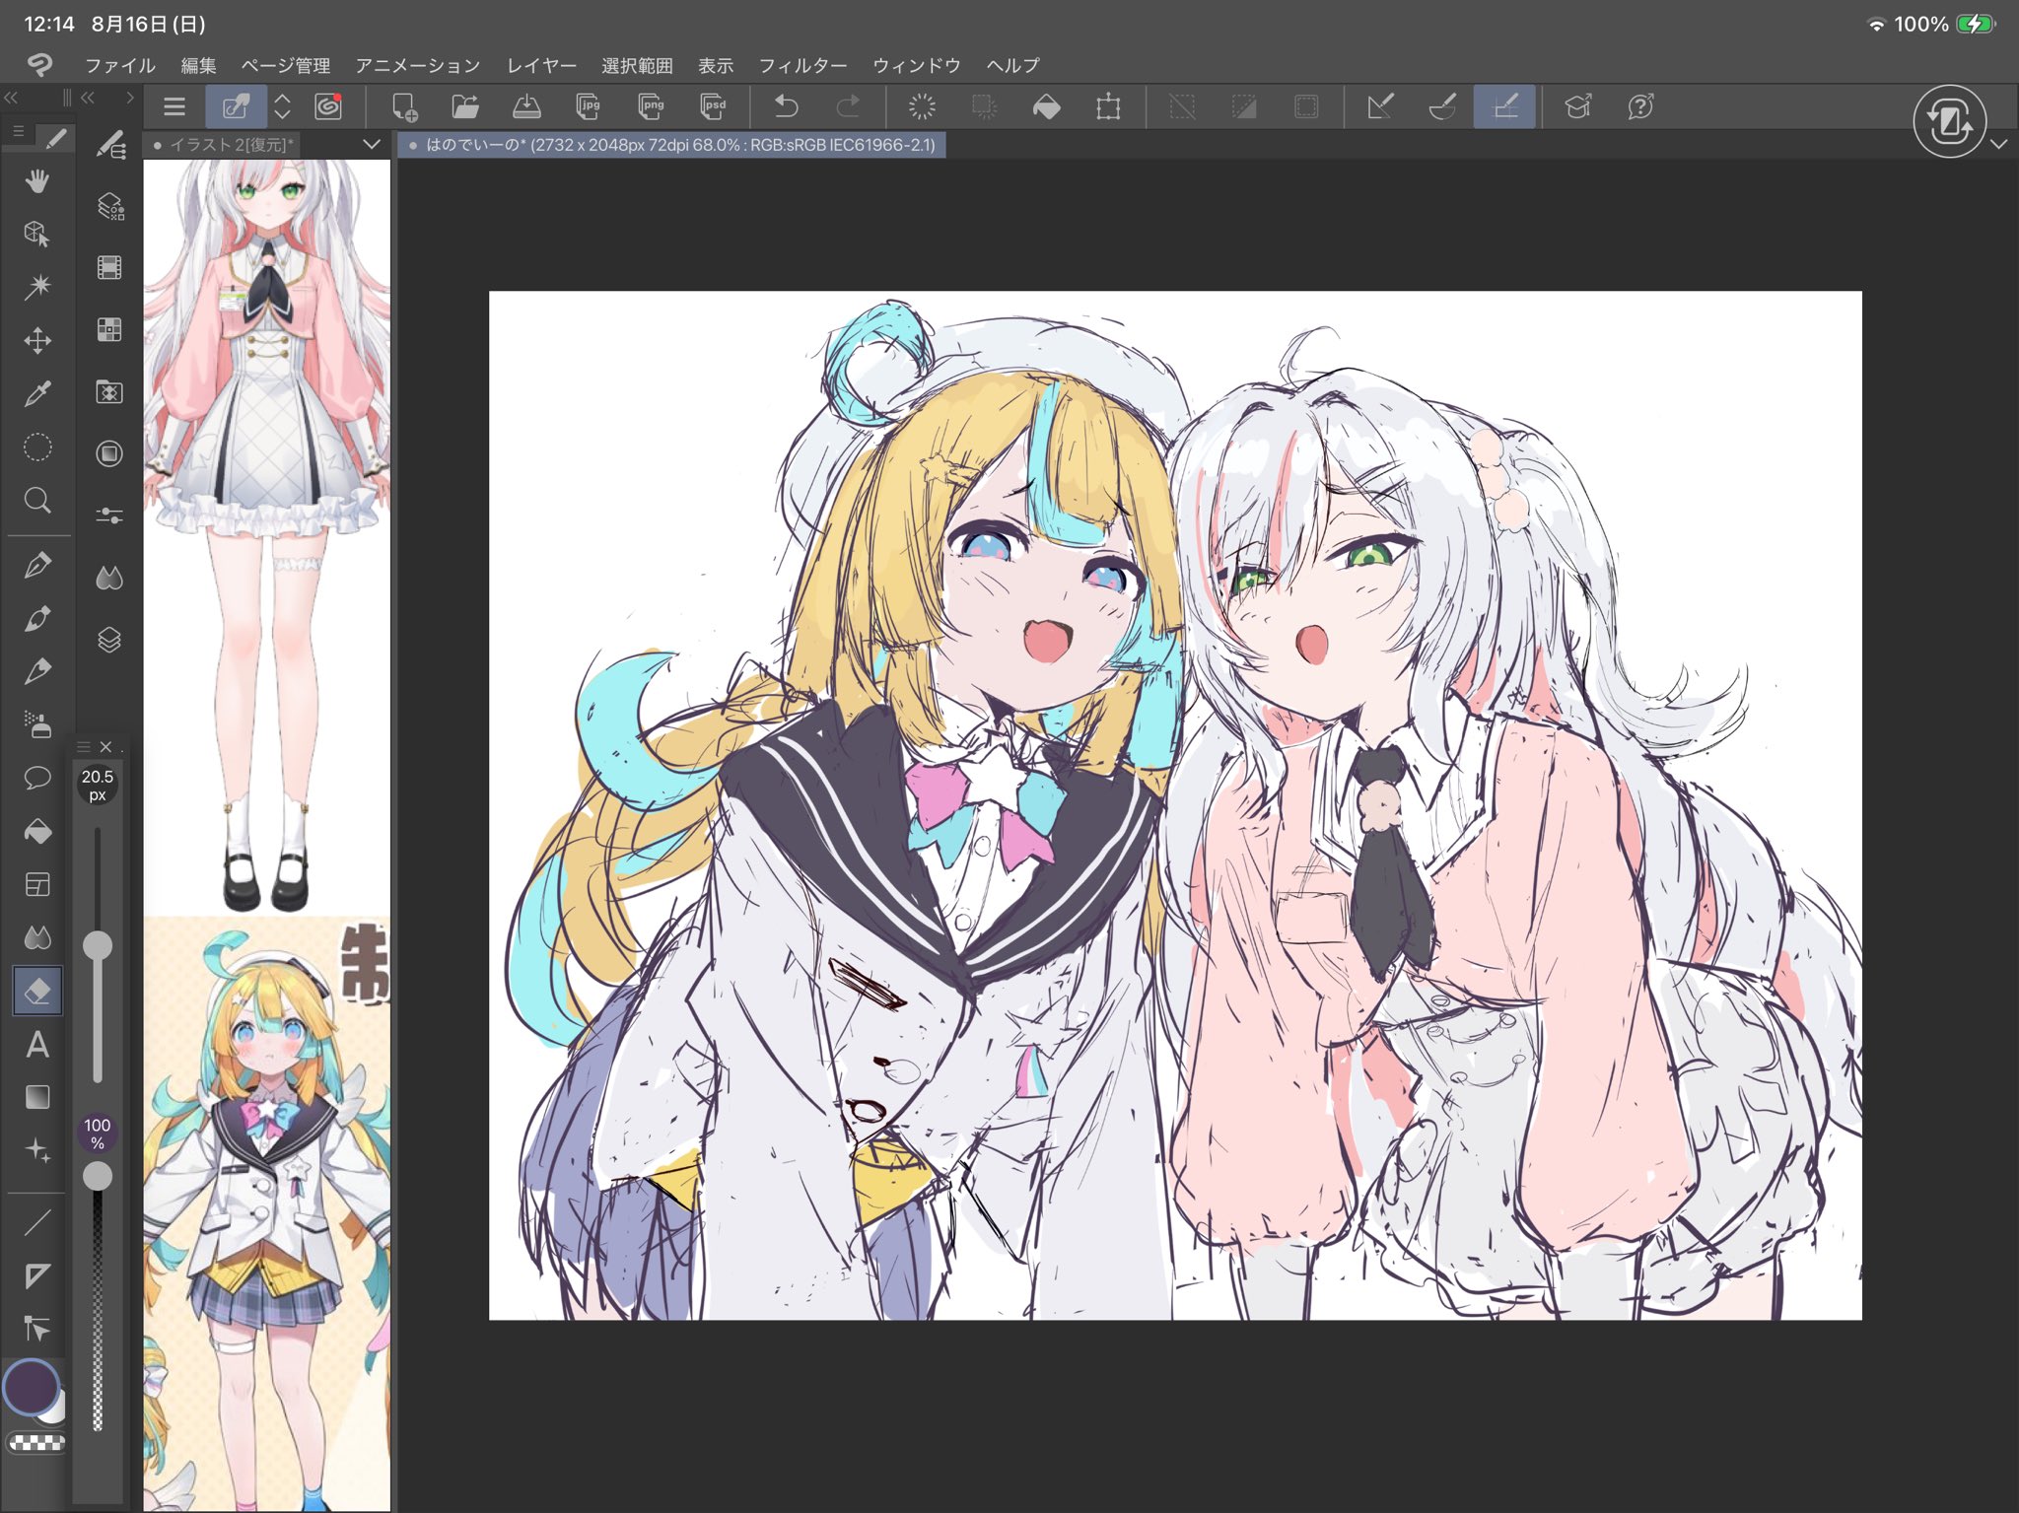Click the Scale/Rotate transform icon
2019x1513 pixels.
pyautogui.click(x=1108, y=106)
